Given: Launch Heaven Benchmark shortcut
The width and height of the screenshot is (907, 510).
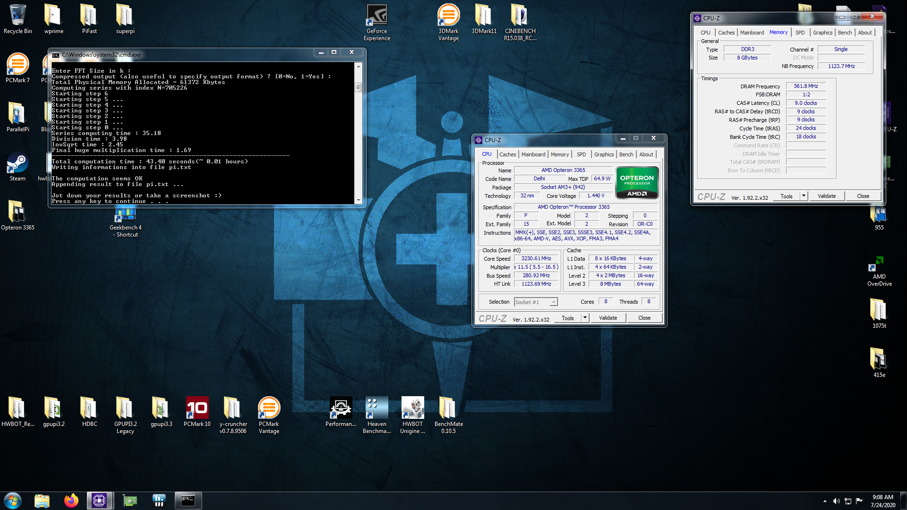Looking at the screenshot, I should coord(376,415).
